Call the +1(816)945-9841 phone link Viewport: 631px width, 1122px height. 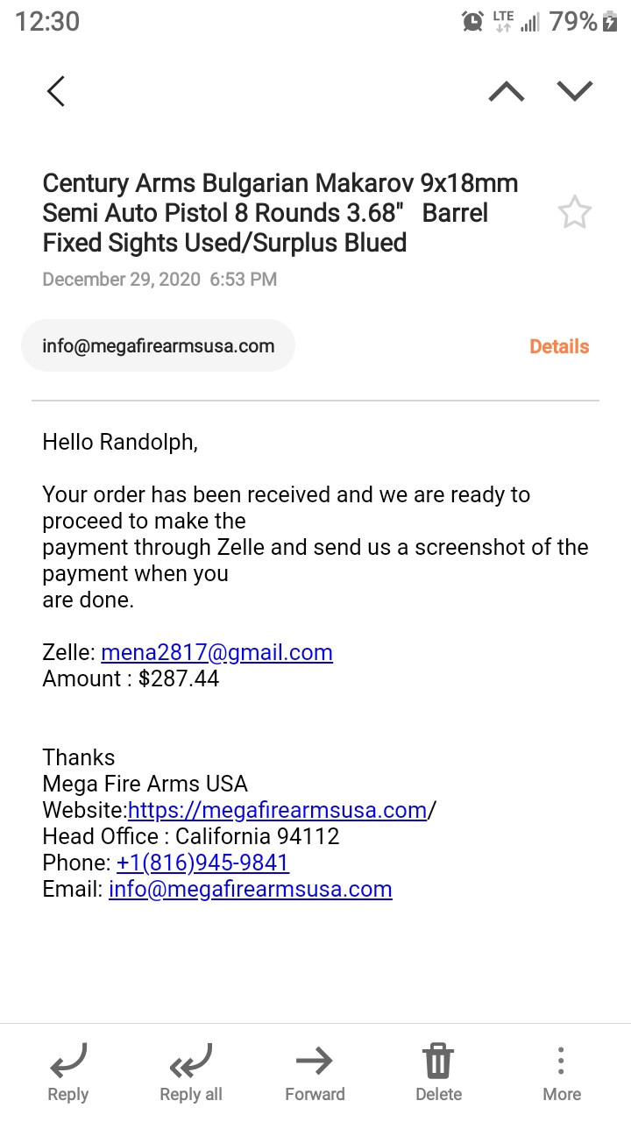(202, 863)
